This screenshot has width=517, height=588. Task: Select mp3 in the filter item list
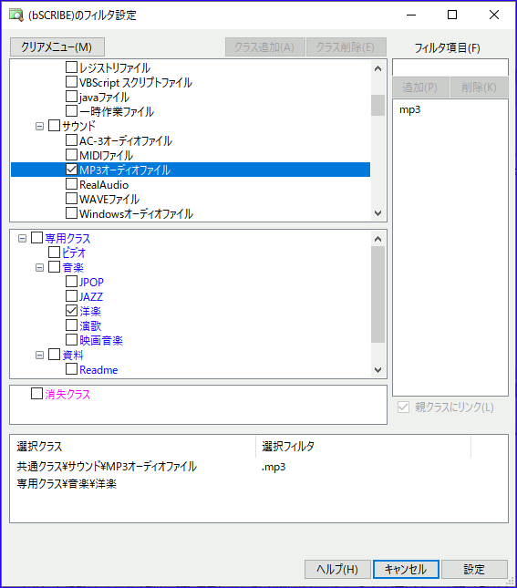pyautogui.click(x=410, y=110)
